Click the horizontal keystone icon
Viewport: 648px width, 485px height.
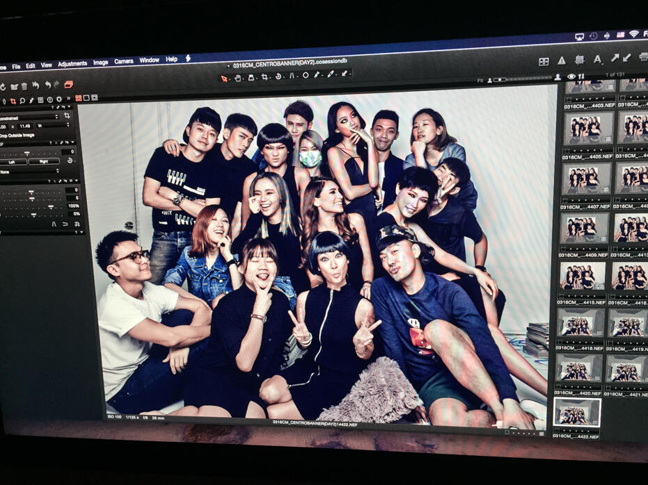pyautogui.click(x=65, y=224)
